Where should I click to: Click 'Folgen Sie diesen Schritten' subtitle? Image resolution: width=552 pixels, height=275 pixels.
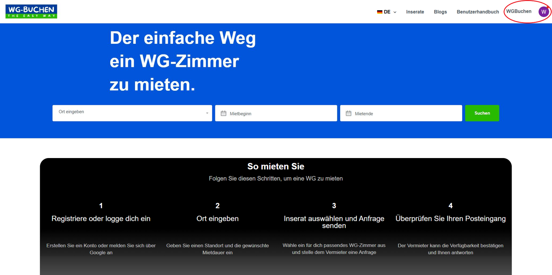(x=276, y=178)
